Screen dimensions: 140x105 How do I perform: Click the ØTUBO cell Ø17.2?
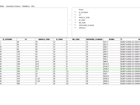112,42
